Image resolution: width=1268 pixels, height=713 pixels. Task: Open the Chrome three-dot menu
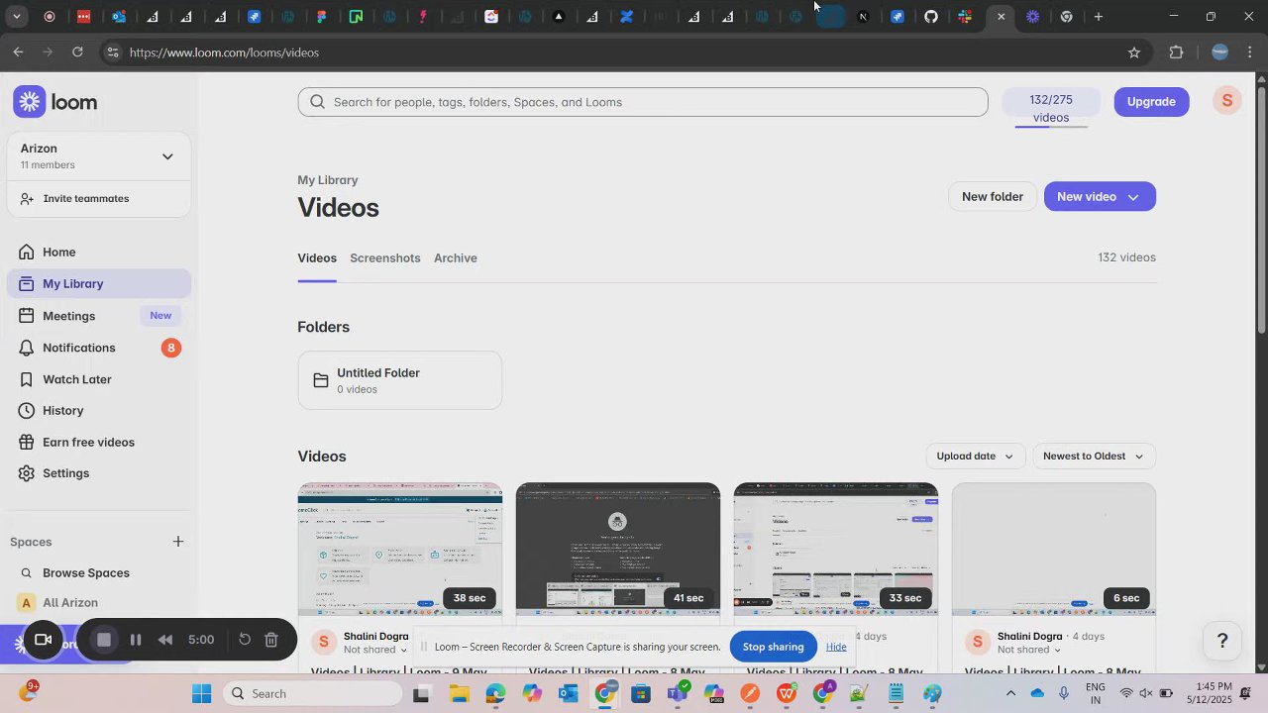pos(1250,52)
